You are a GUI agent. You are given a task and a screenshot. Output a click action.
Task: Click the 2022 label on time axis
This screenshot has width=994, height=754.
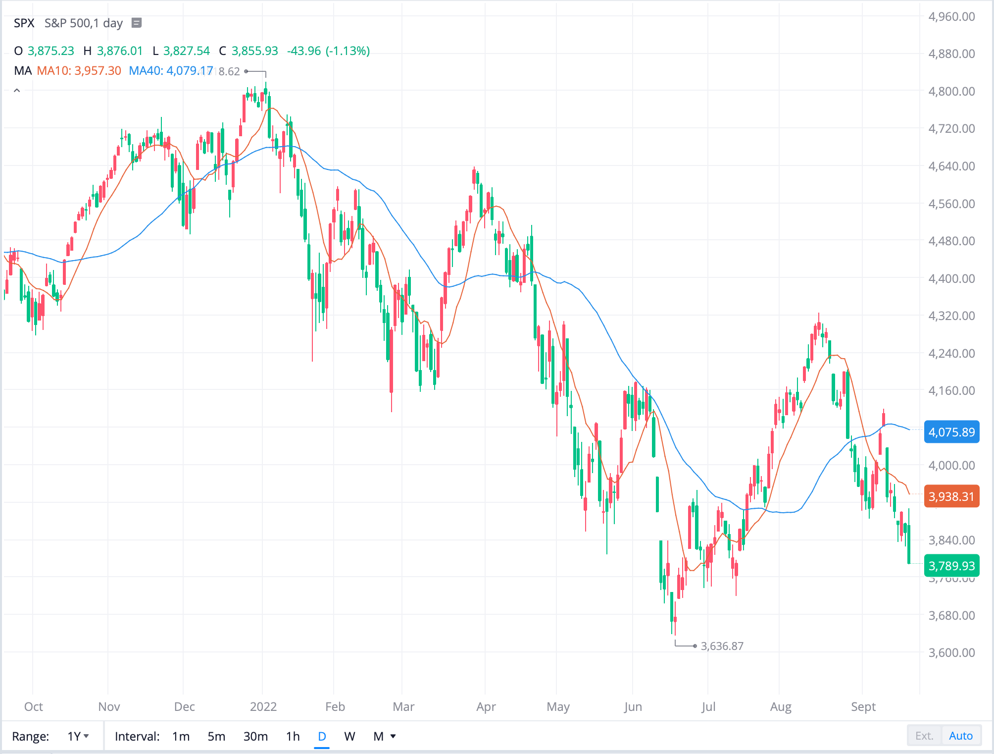point(263,706)
